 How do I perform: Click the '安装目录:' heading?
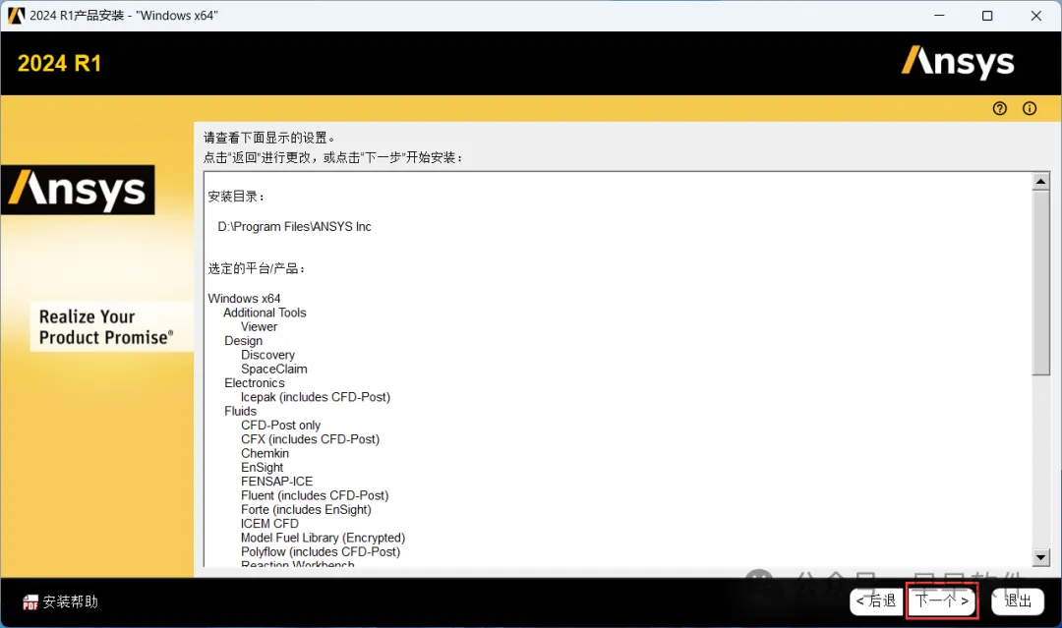pyautogui.click(x=236, y=197)
